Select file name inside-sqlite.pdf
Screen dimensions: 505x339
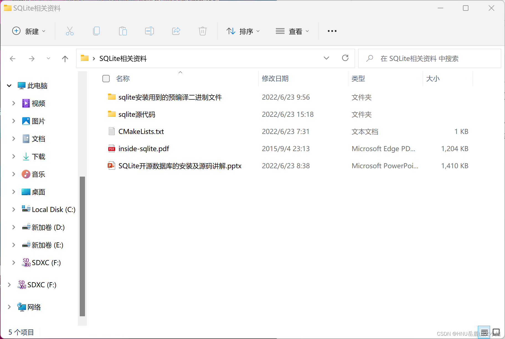pyautogui.click(x=144, y=149)
